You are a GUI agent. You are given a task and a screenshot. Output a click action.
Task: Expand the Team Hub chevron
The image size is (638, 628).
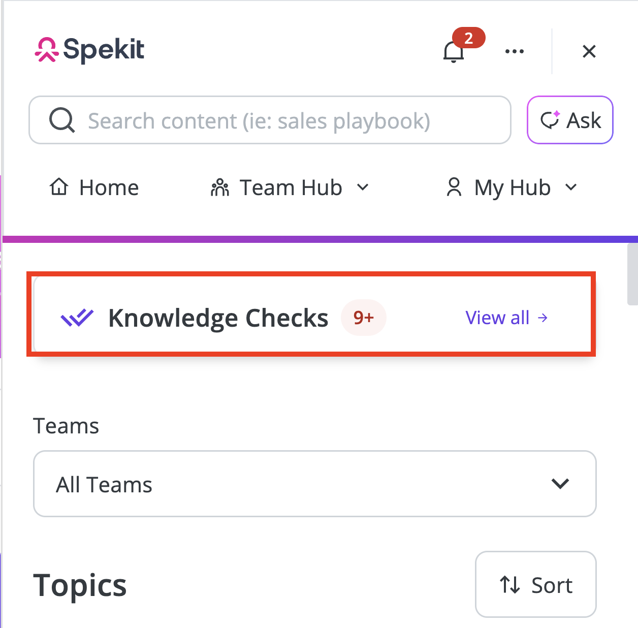tap(363, 187)
